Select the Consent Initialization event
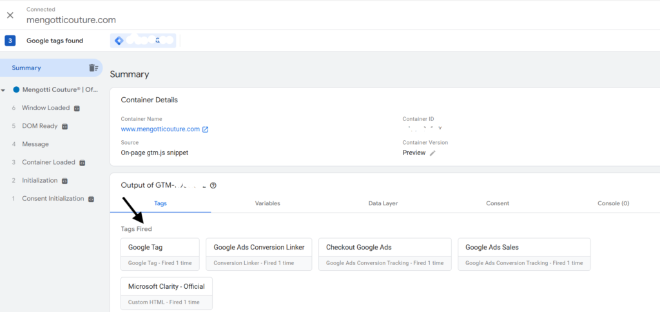Screen dimensions: 660x312 pos(53,199)
